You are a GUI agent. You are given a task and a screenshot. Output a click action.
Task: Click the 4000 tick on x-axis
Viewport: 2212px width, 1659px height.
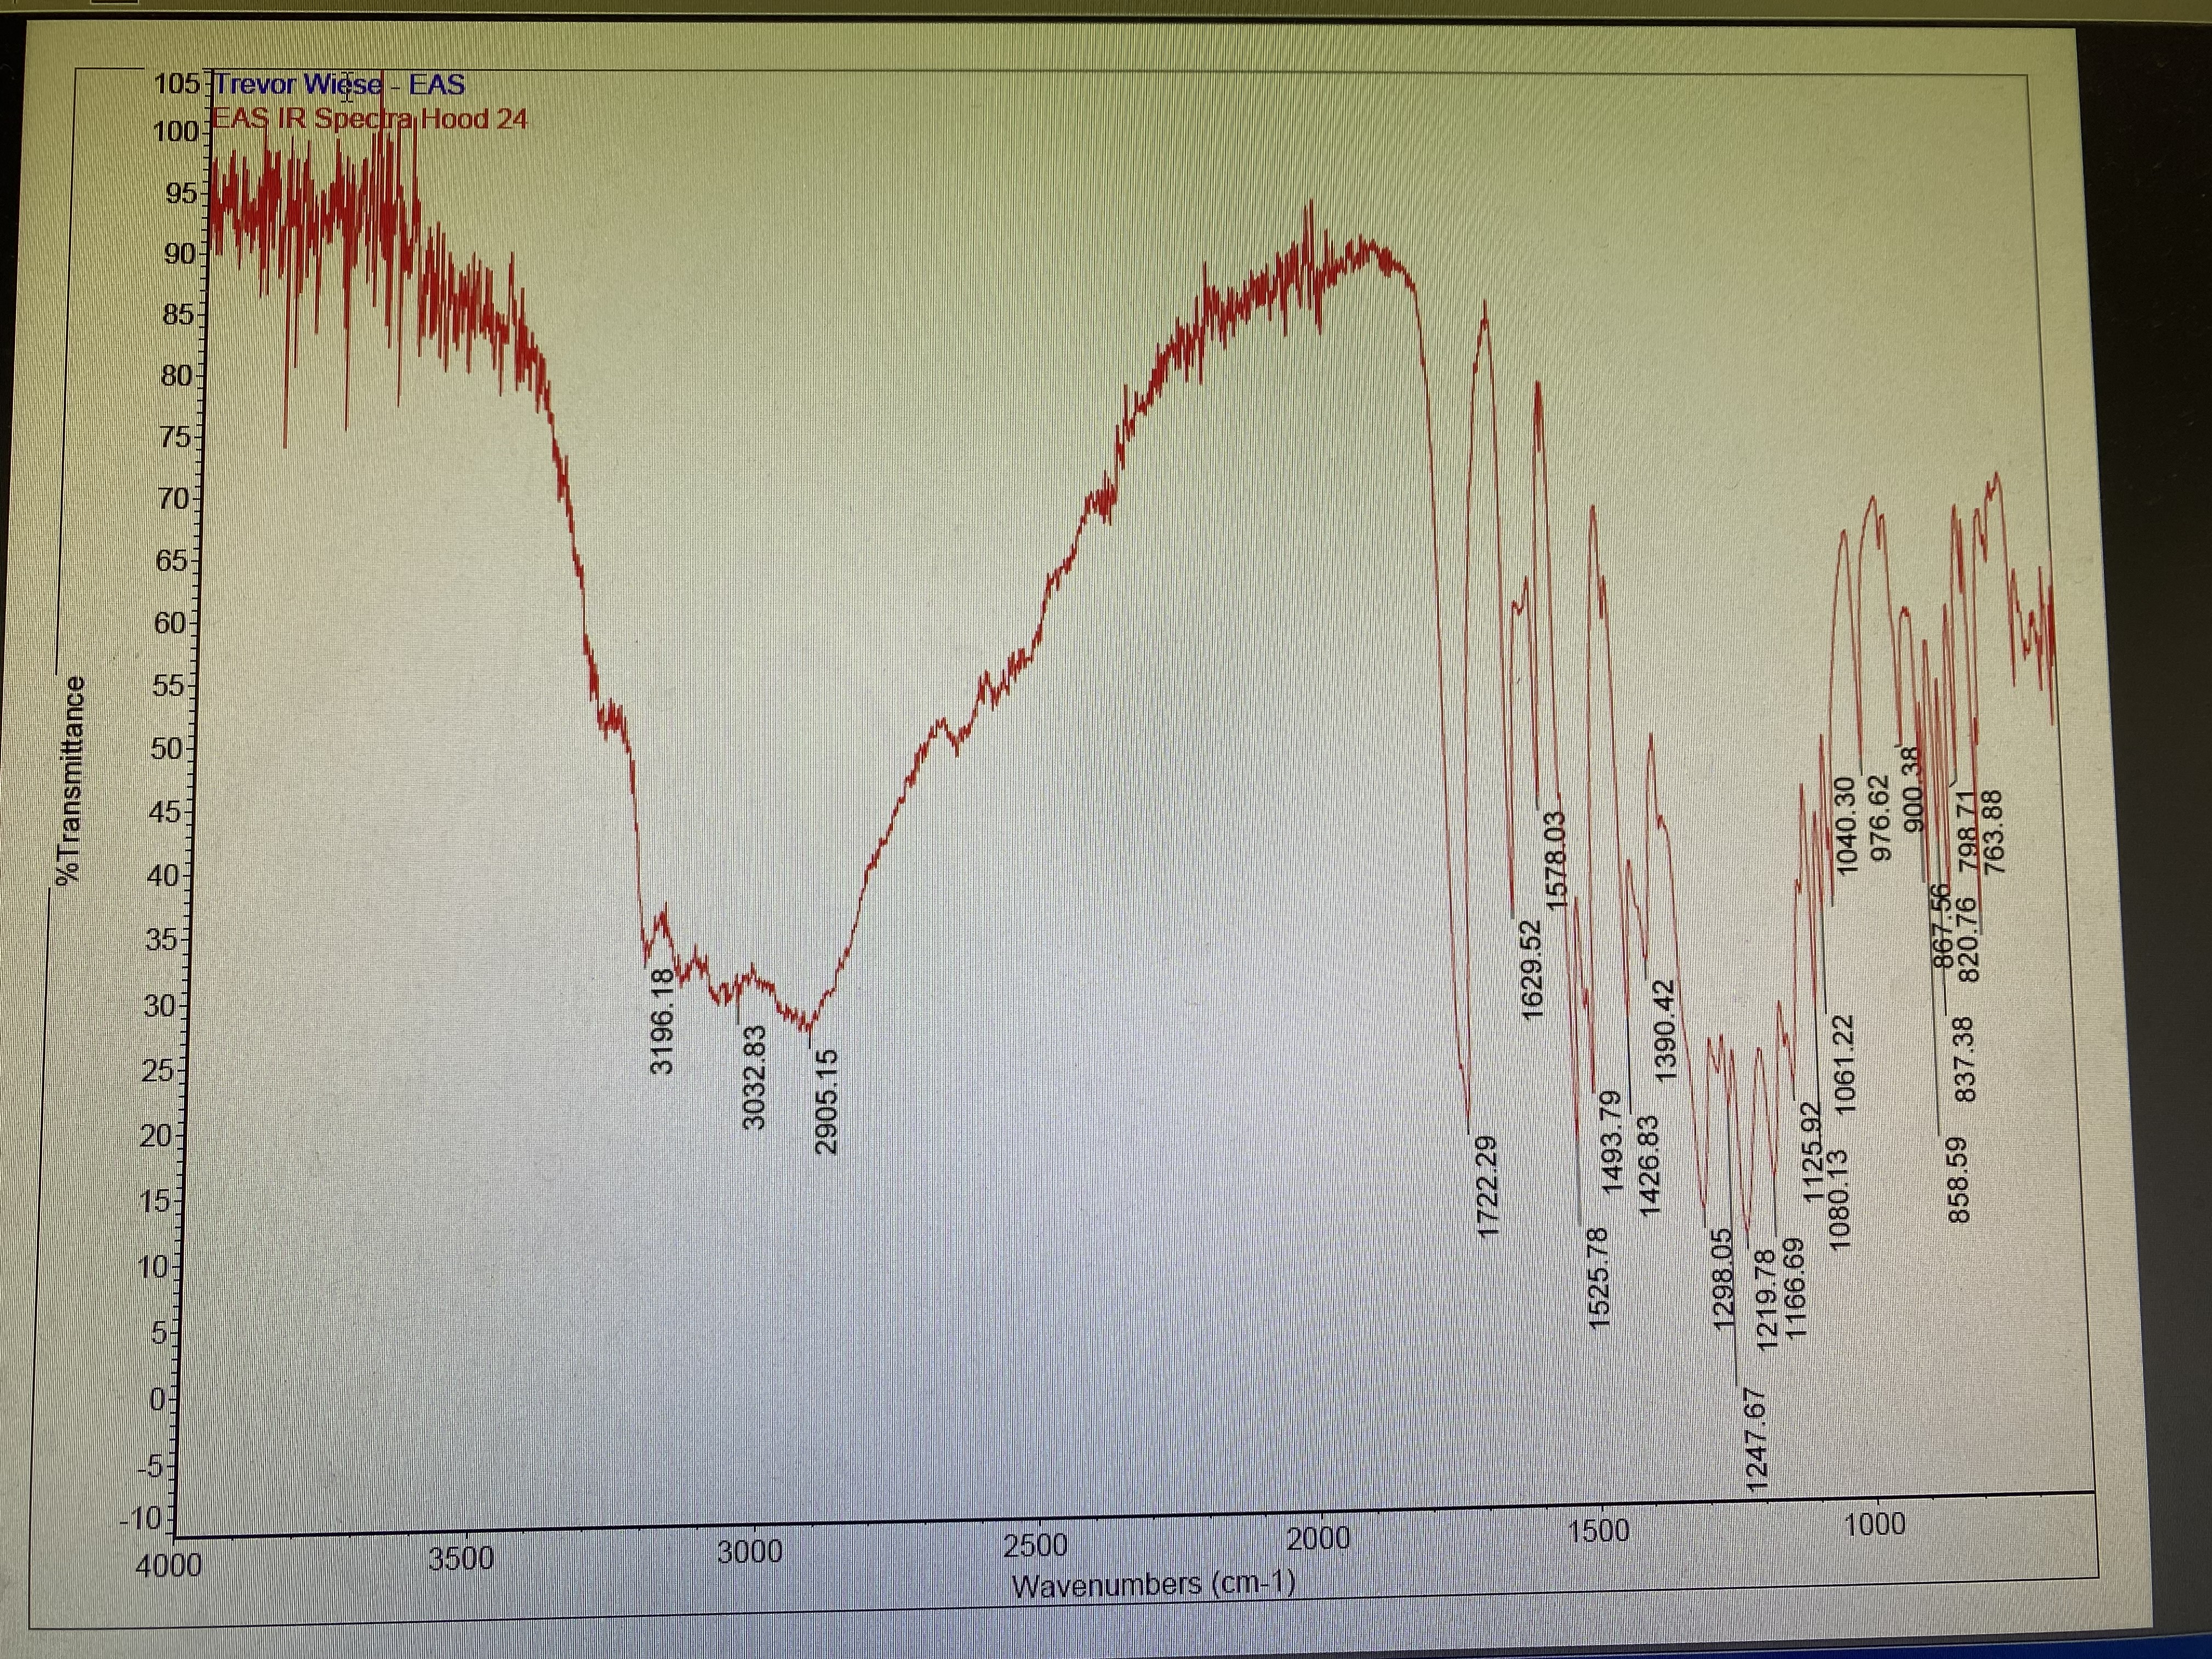pos(168,1565)
